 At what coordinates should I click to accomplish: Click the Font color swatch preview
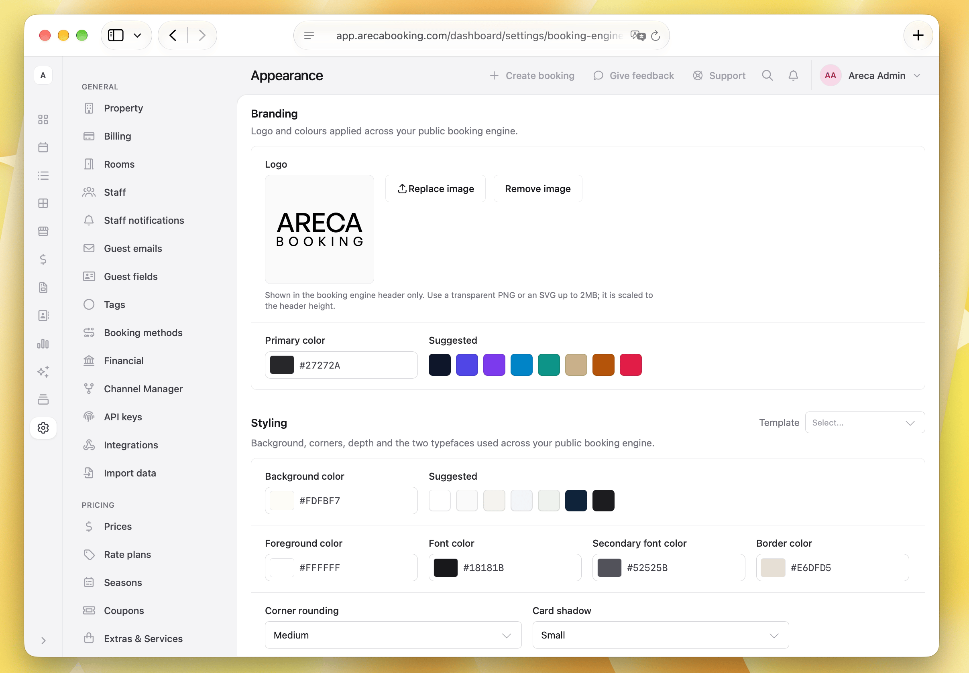pos(446,568)
